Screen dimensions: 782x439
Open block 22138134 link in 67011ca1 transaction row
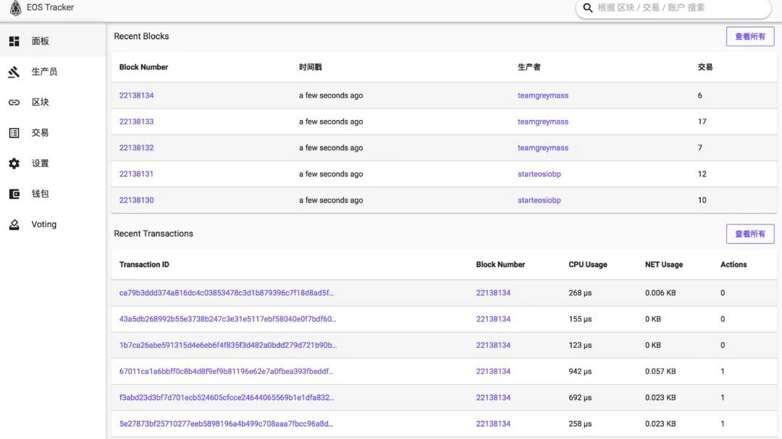pos(493,371)
